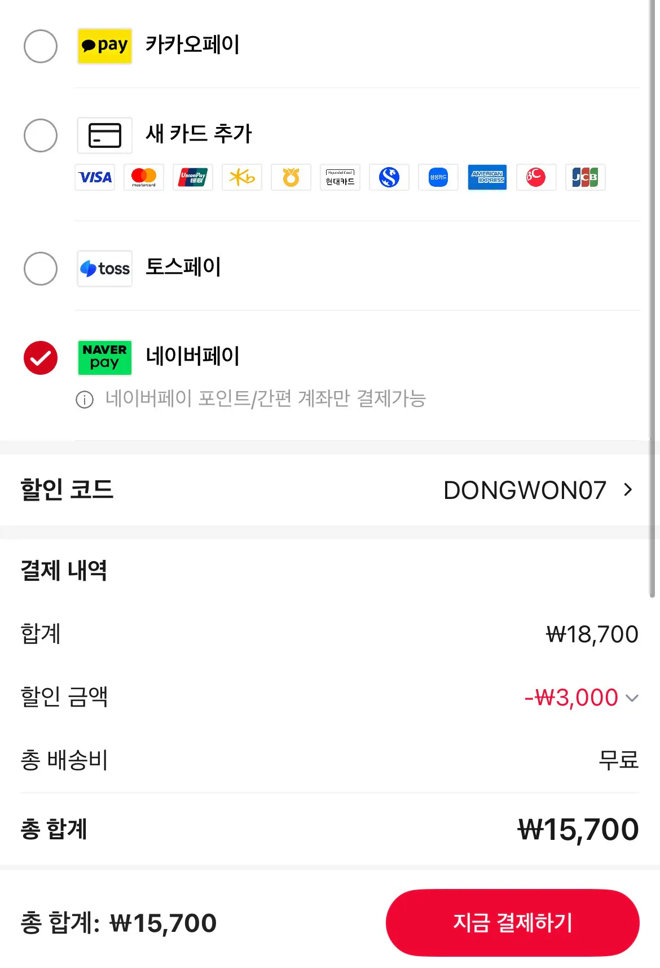660x968 pixels.
Task: Click the Toss pay logo
Action: click(105, 269)
